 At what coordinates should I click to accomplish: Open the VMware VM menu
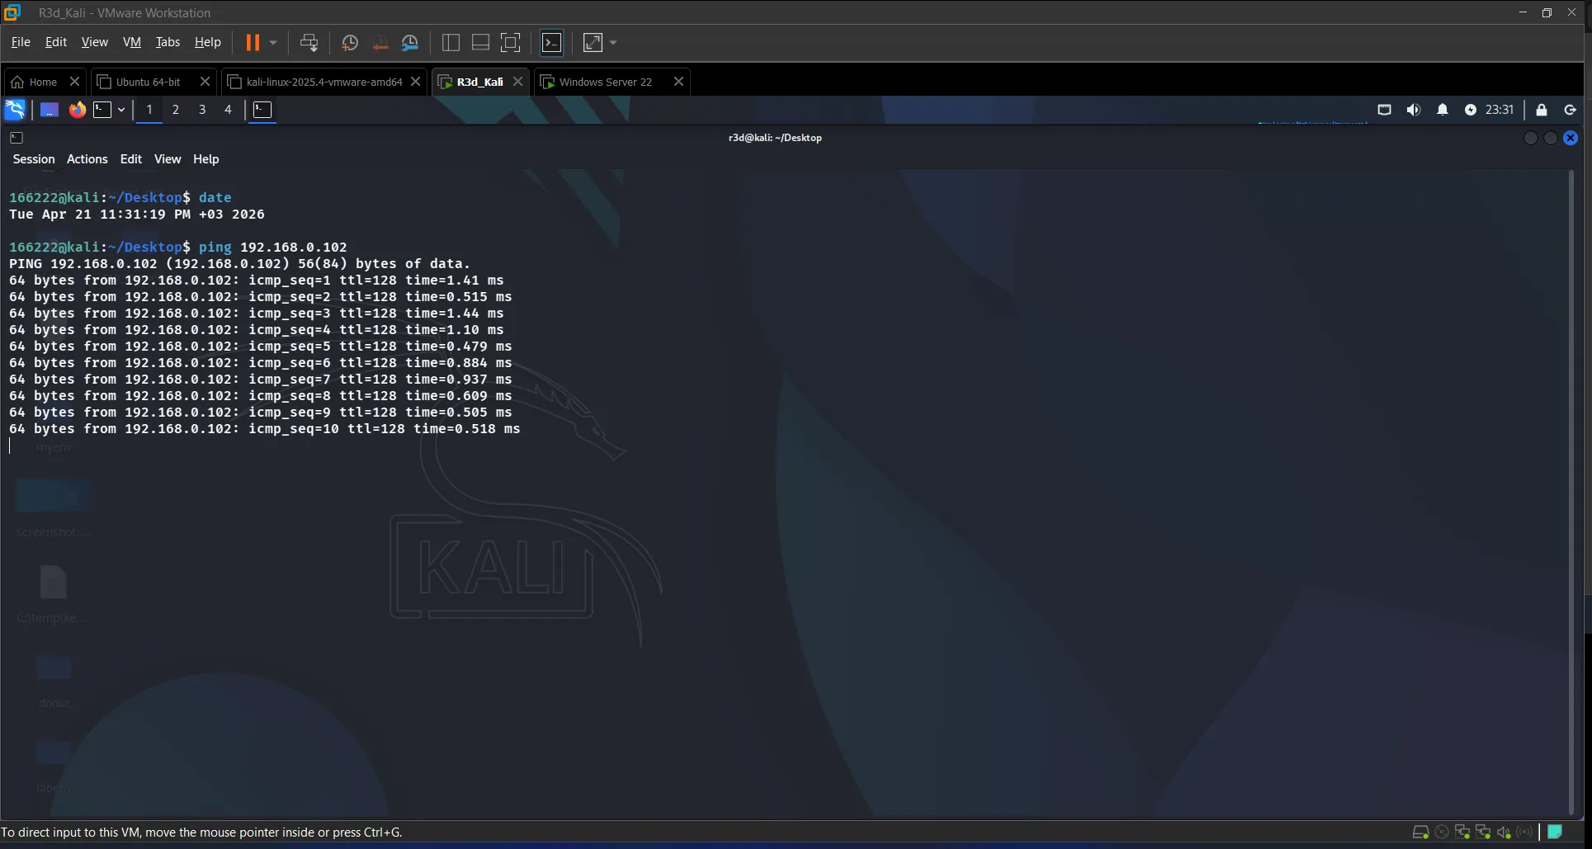[131, 42]
